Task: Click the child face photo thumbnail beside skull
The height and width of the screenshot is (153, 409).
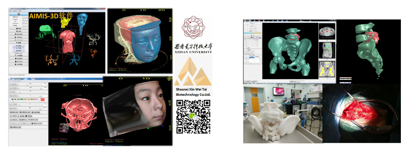Action: point(64,128)
